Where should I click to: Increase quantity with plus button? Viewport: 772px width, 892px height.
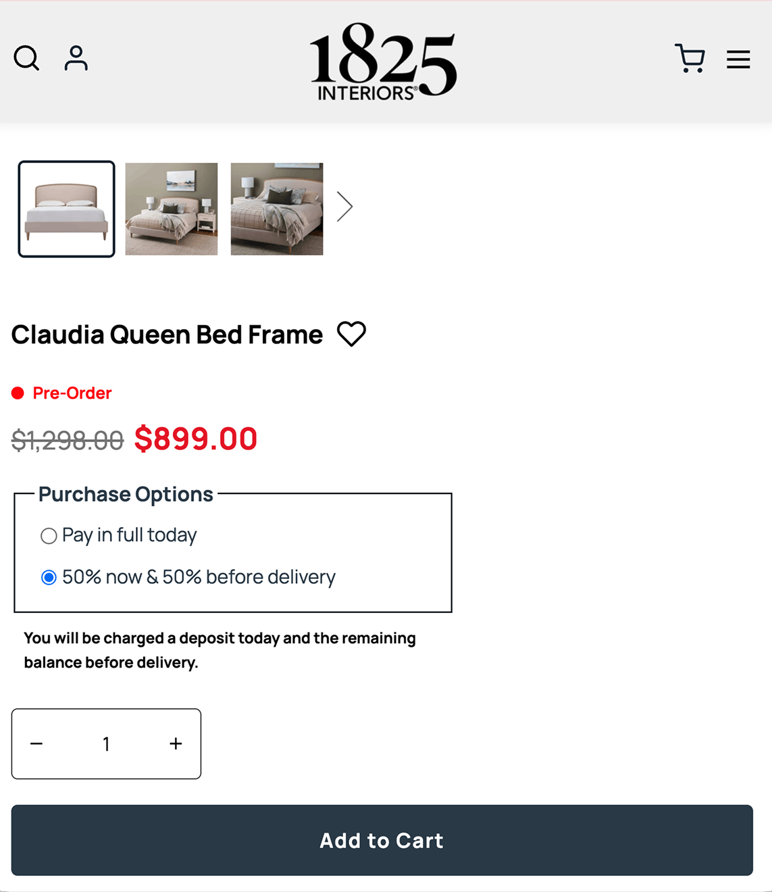(x=176, y=744)
